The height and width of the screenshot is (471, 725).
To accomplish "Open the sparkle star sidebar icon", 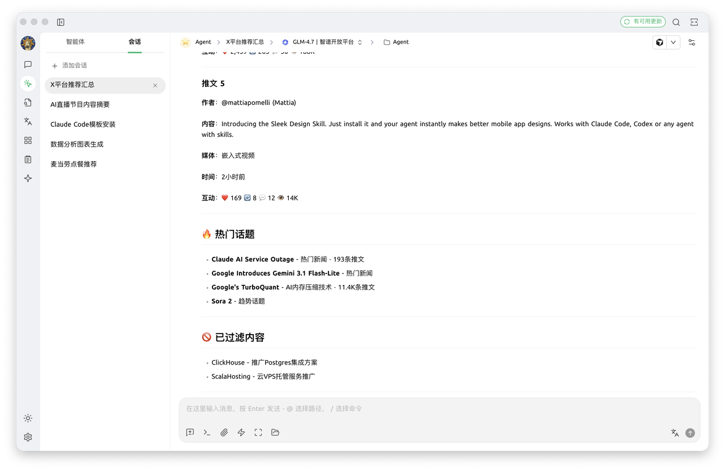I will 28,178.
